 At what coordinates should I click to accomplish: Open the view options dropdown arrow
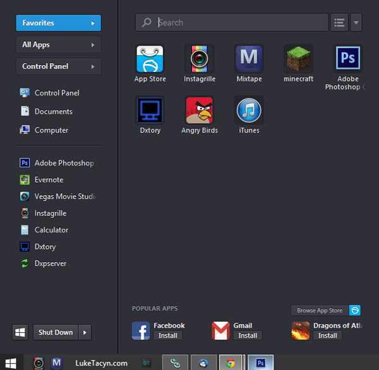(x=356, y=23)
